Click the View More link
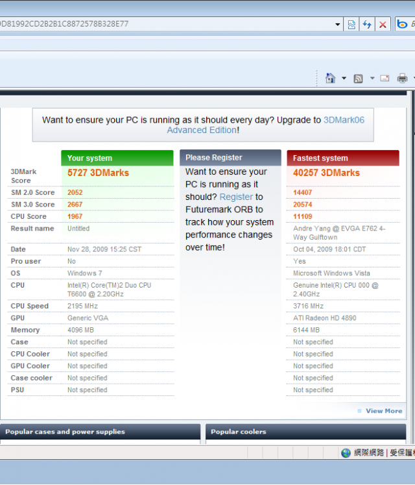 point(384,411)
